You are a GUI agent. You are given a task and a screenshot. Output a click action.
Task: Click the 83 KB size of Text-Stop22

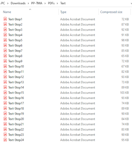125,130
